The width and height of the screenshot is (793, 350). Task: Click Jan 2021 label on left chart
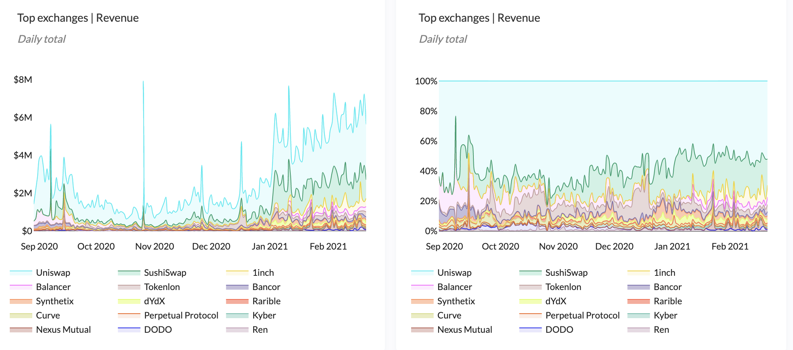pyautogui.click(x=270, y=247)
